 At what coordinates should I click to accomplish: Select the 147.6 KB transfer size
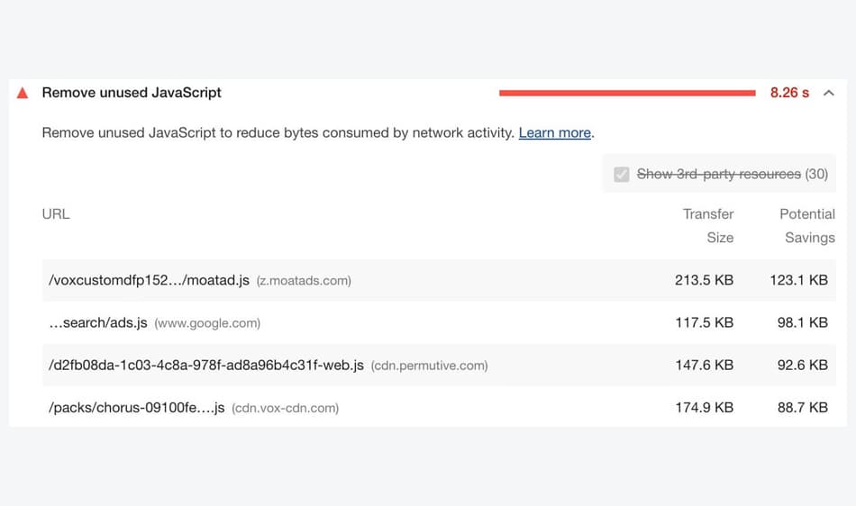click(705, 366)
